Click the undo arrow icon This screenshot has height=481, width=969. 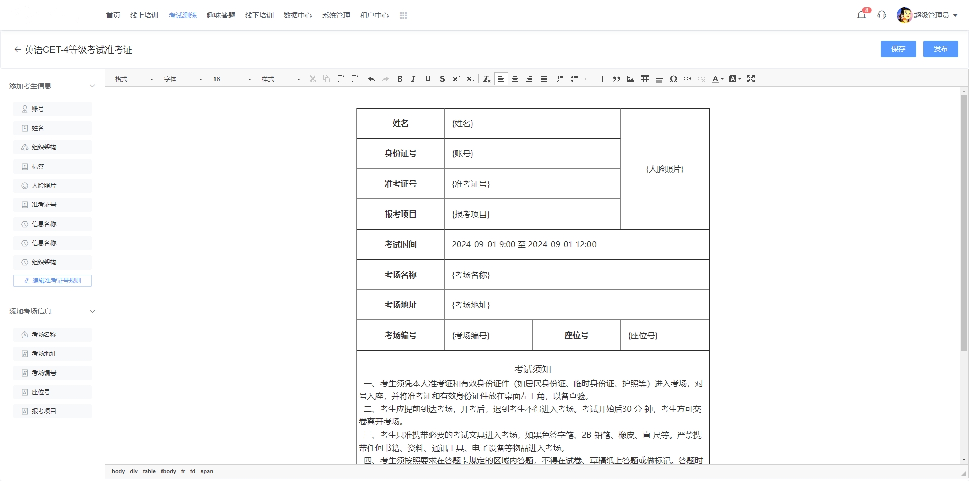point(371,79)
